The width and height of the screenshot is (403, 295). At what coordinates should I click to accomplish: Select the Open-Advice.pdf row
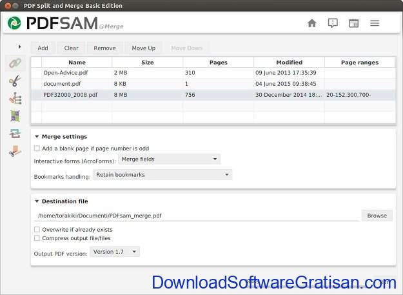(213, 73)
